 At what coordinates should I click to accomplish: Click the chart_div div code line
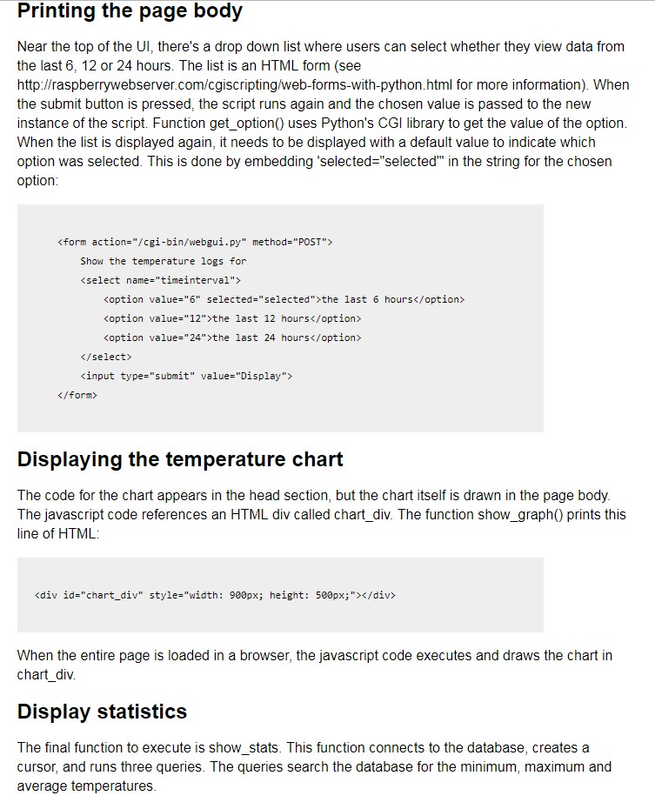click(x=215, y=595)
